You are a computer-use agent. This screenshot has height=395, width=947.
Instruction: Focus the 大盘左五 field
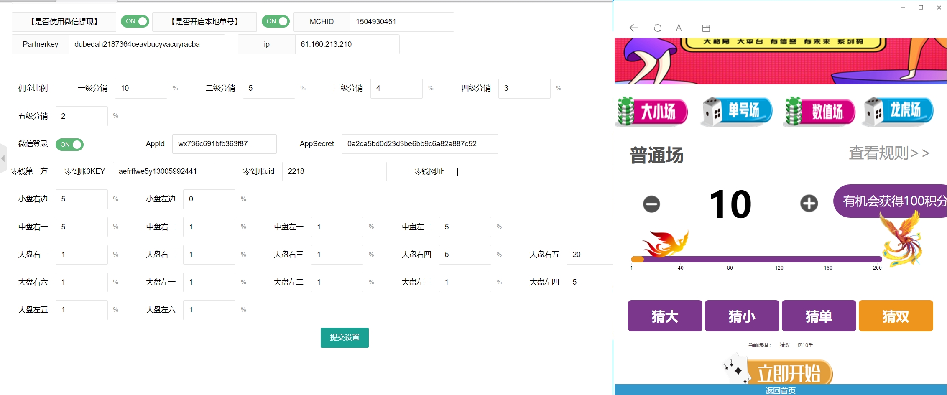82,310
